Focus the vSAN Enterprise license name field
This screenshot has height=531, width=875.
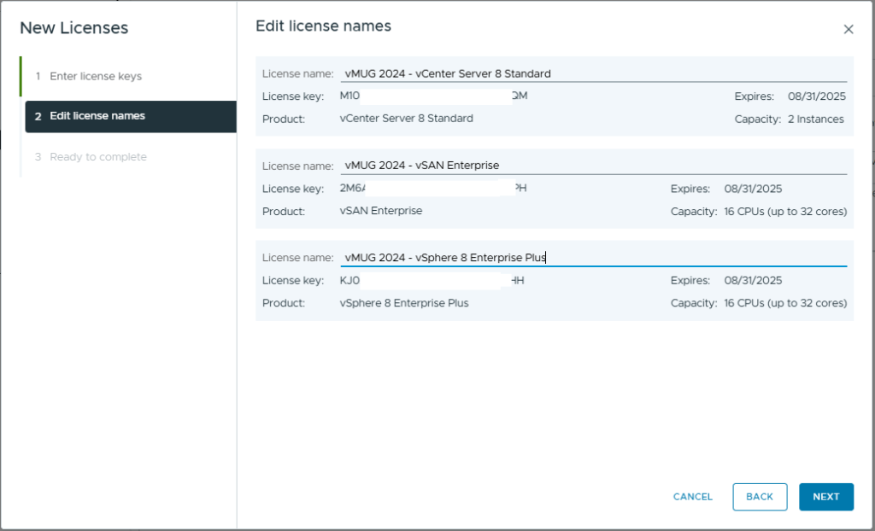(x=593, y=166)
